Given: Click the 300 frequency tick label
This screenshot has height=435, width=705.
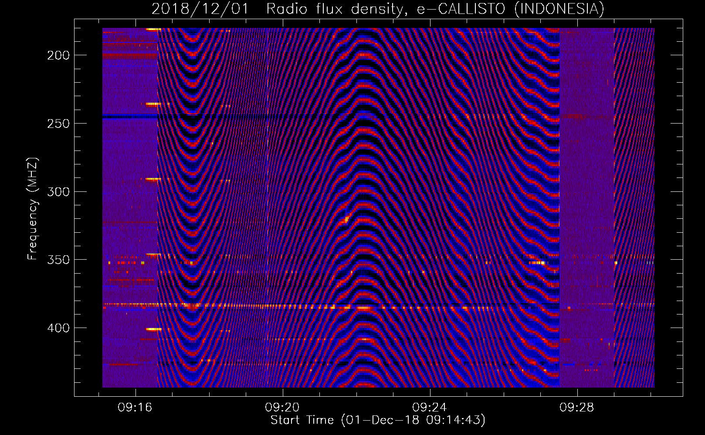Looking at the screenshot, I should (58, 192).
